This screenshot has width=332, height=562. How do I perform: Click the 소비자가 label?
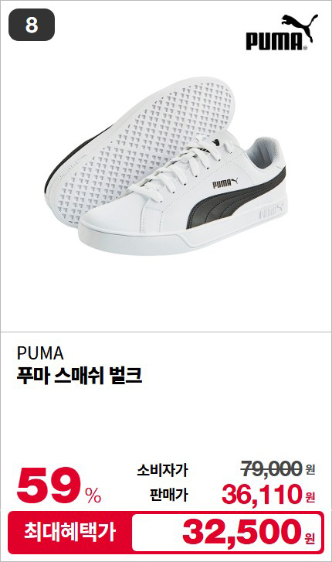click(x=162, y=470)
